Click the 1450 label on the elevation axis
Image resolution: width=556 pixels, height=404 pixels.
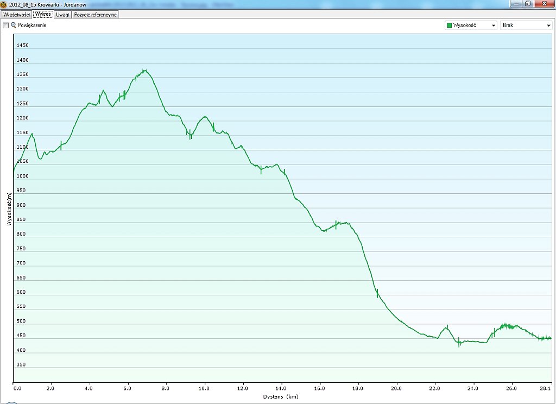(22, 46)
